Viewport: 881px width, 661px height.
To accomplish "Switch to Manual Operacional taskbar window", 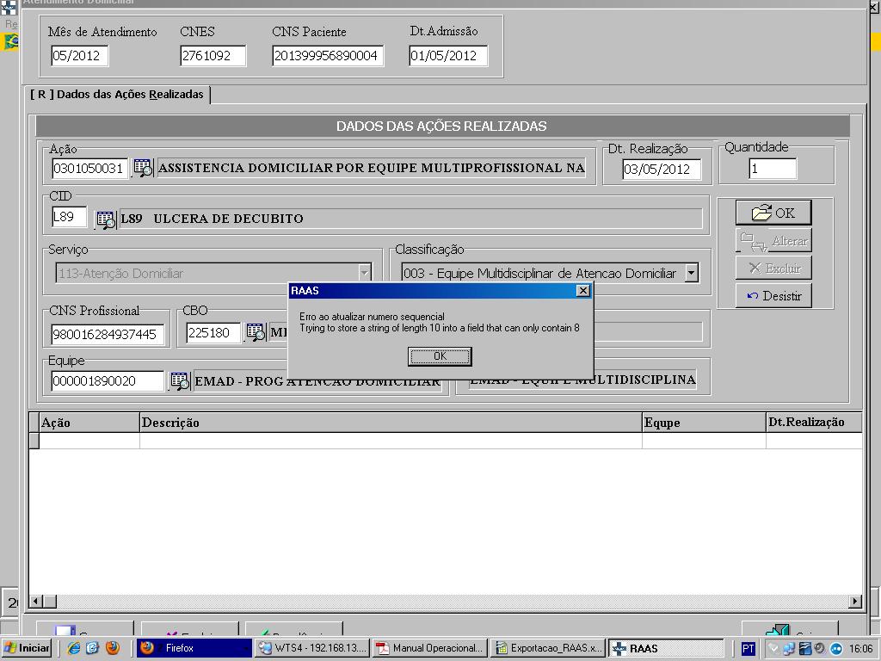I will [430, 648].
